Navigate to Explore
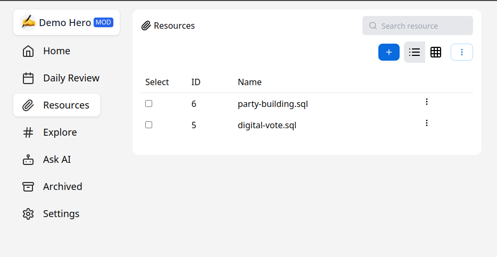This screenshot has height=257, width=497. click(60, 132)
